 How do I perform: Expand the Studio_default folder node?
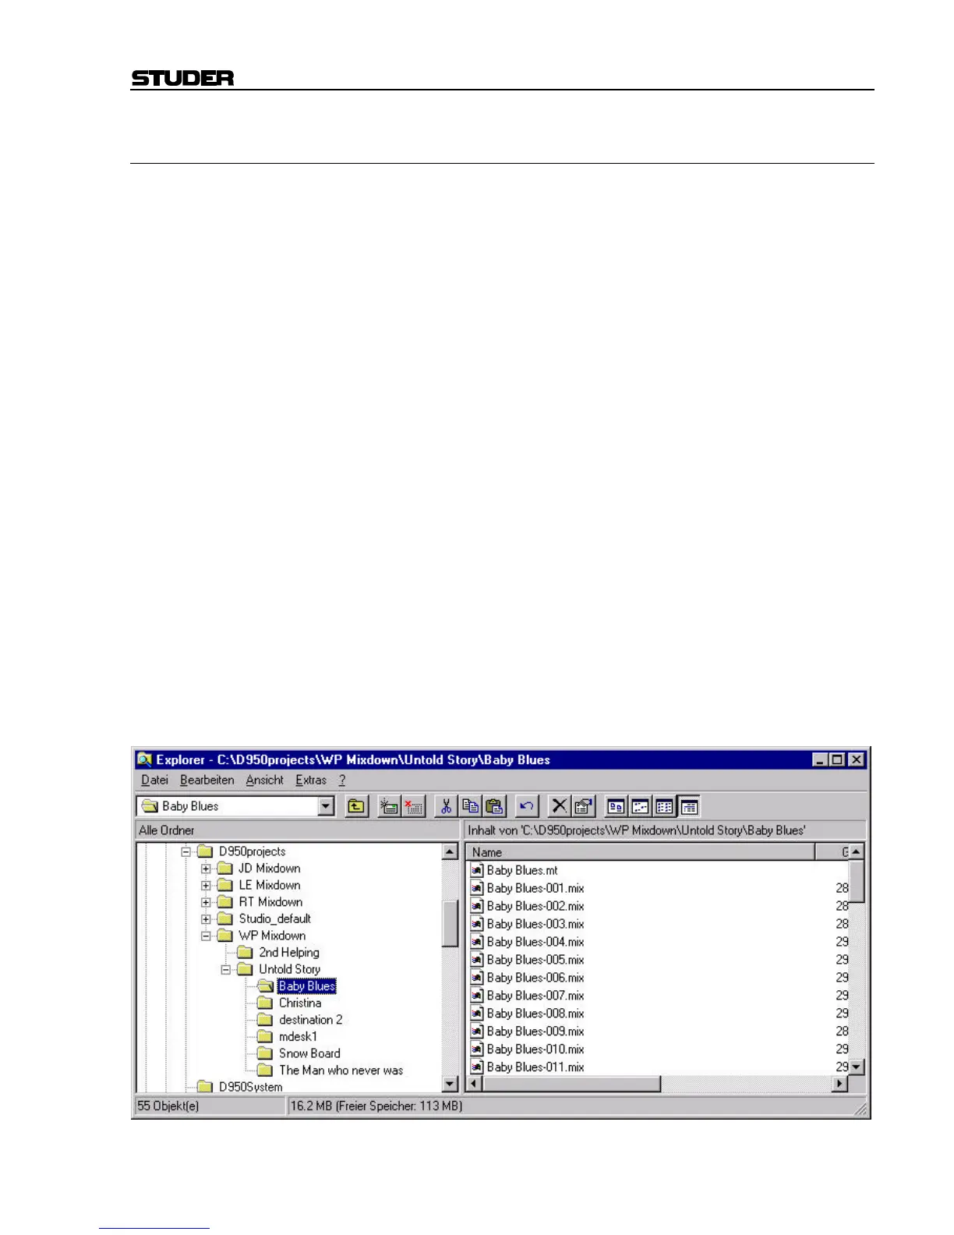(x=206, y=918)
